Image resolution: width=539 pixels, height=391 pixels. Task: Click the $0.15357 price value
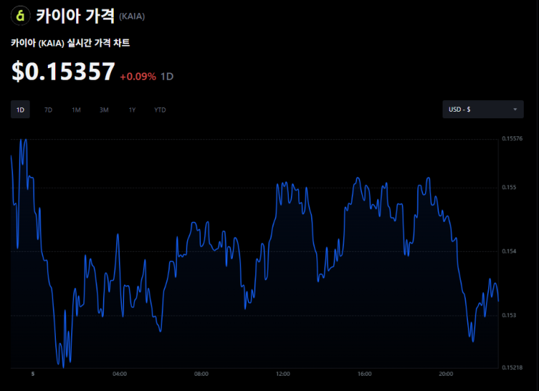click(x=63, y=72)
